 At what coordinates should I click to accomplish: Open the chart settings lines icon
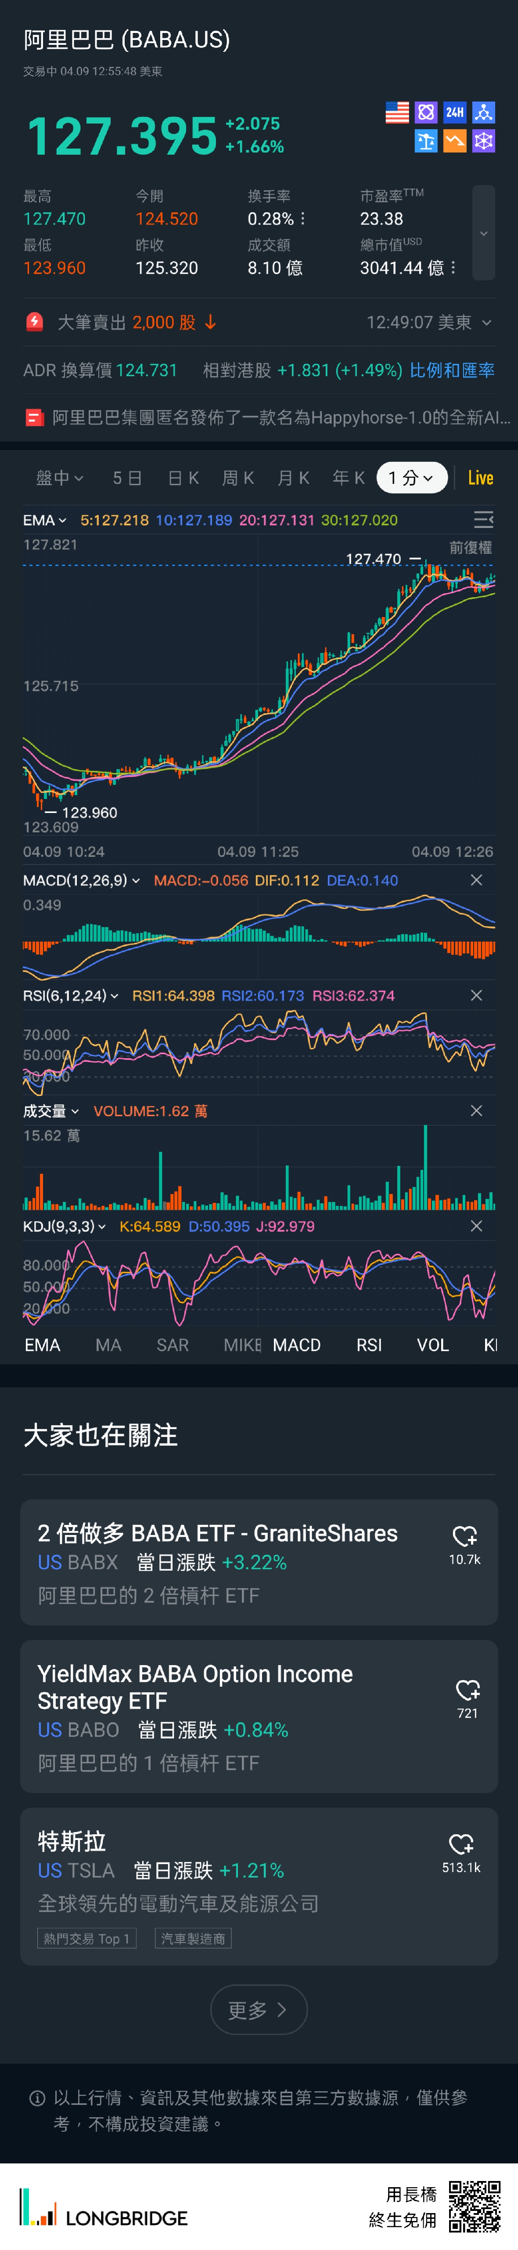click(483, 521)
